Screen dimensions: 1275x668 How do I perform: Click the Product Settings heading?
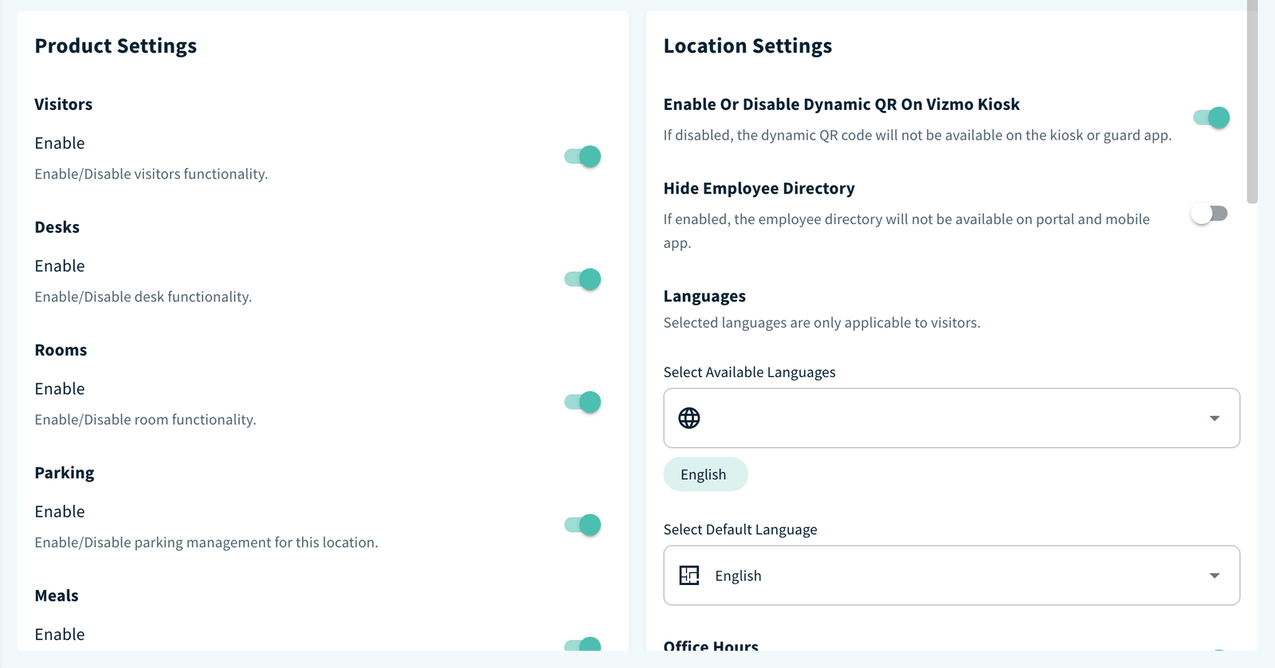[x=116, y=45]
